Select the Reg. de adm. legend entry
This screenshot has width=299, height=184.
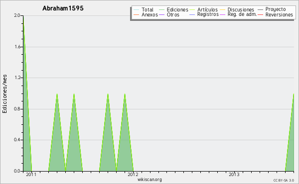click(x=242, y=14)
